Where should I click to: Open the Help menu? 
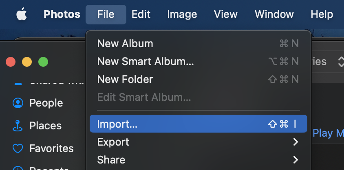[322, 15]
